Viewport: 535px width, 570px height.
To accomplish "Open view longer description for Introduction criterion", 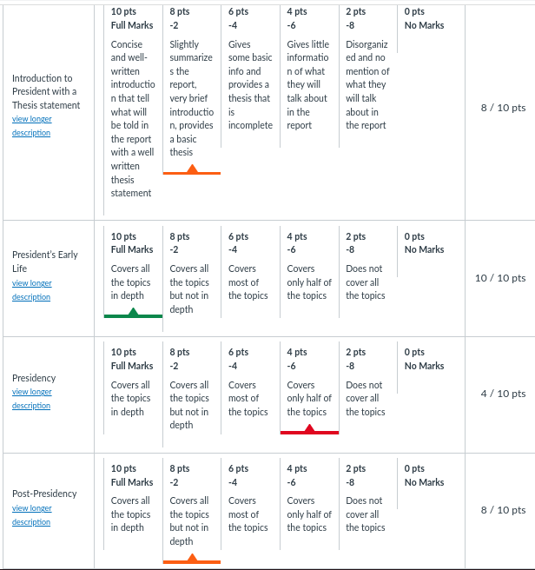I will click(x=31, y=126).
